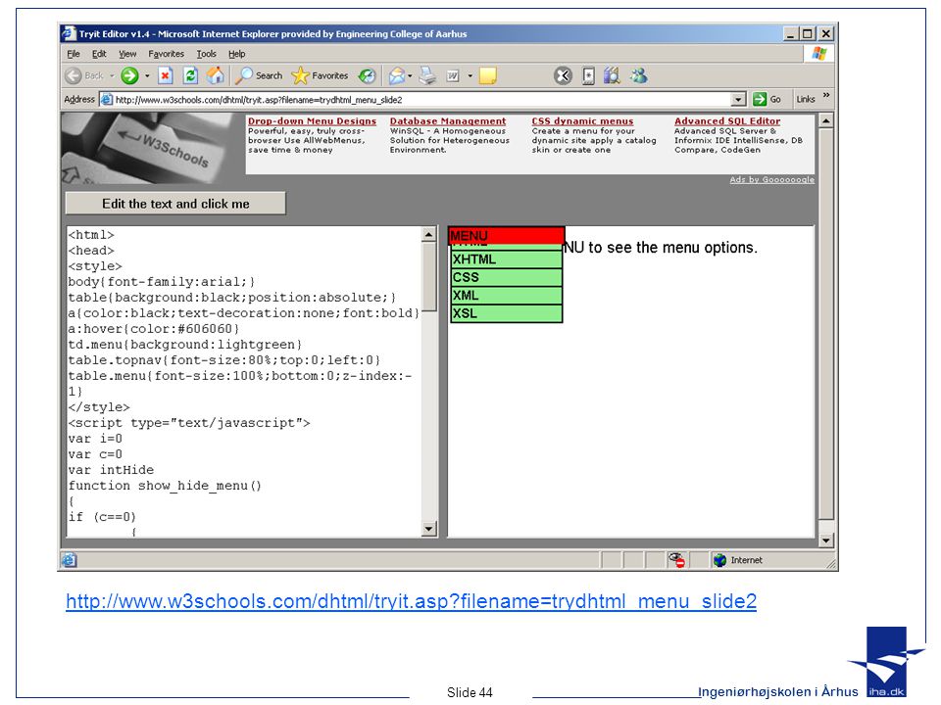Screen dimensions: 941x705
Task: Click the w3schools URL link below the browser
Action: pyautogui.click(x=411, y=600)
